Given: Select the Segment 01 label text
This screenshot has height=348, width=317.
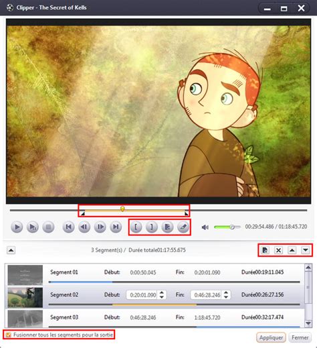Looking at the screenshot, I should pyautogui.click(x=64, y=272).
